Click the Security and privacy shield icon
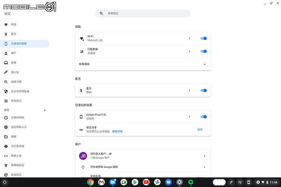Screen dimensions: 281x187 pyautogui.click(x=6, y=92)
